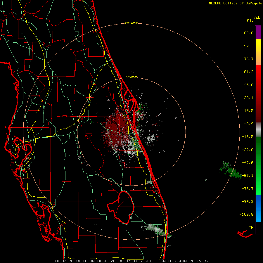Click the -63.1 velocity scale value

tap(248, 176)
